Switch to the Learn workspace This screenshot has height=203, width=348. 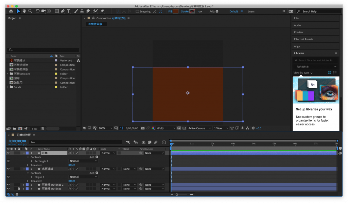(x=251, y=12)
